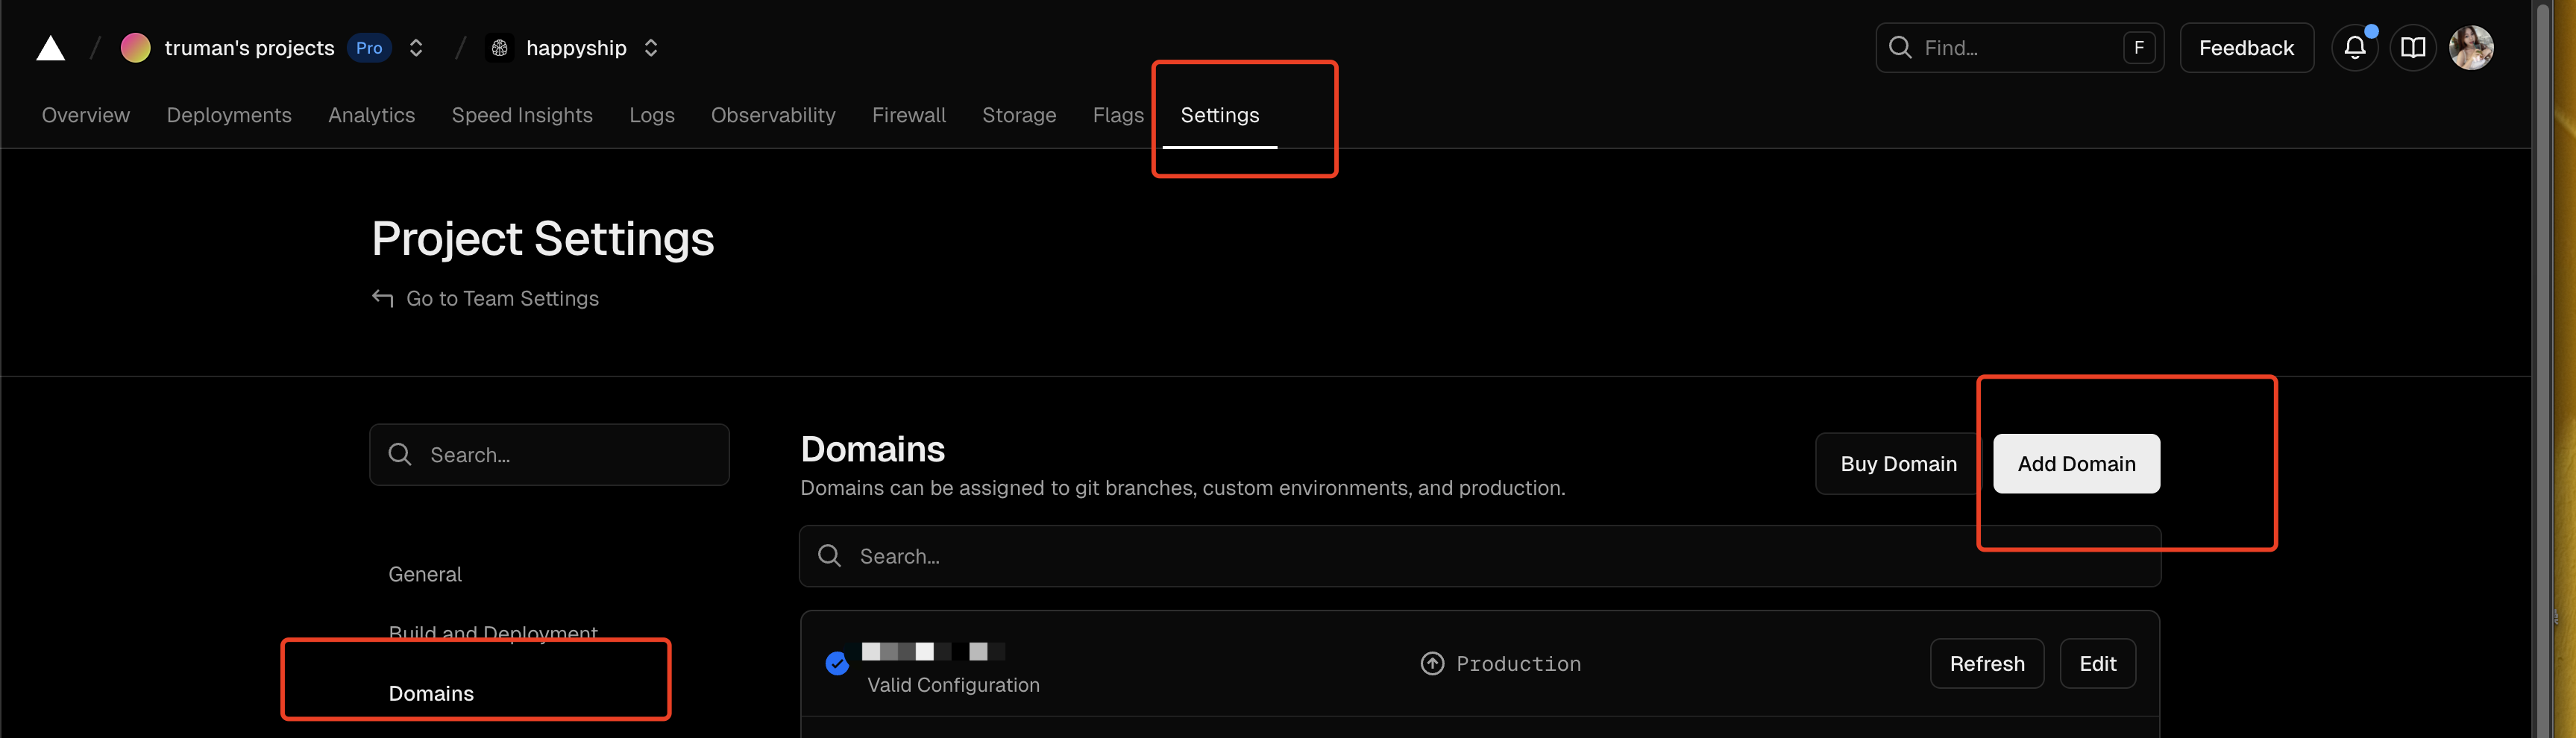
Task: Open notifications bell icon
Action: (2354, 47)
